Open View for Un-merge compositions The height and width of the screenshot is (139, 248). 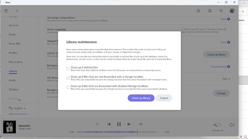[x=225, y=19]
